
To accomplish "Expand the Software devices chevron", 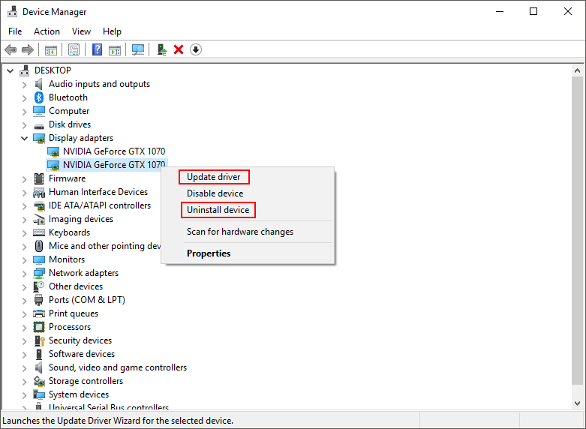I will (x=24, y=355).
